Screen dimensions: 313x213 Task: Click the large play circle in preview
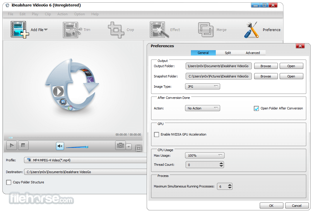pyautogui.click(x=58, y=92)
